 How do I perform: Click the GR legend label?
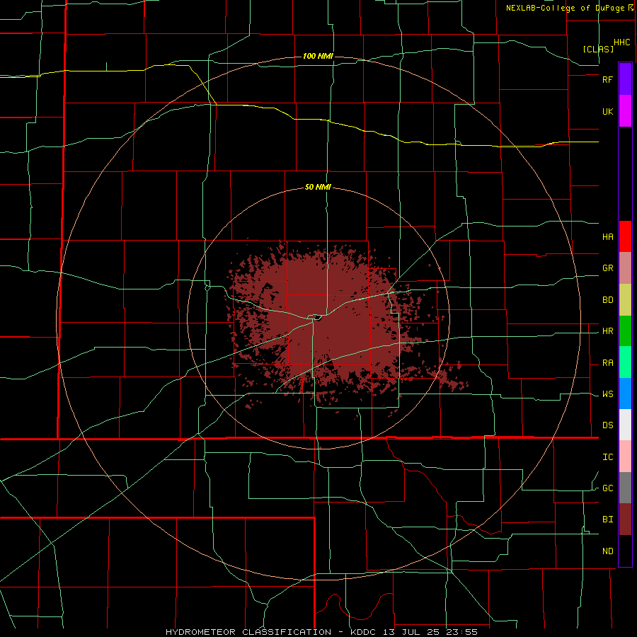coord(607,268)
